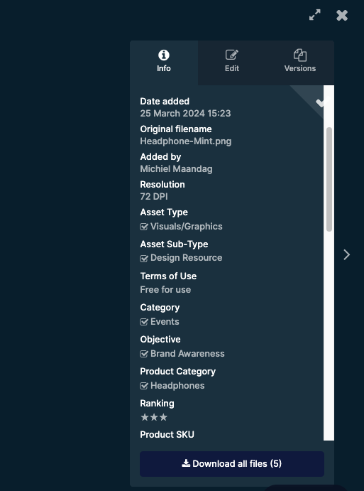Click the Headphones checkbox icon
Viewport: 364px width, 491px height.
(x=144, y=385)
